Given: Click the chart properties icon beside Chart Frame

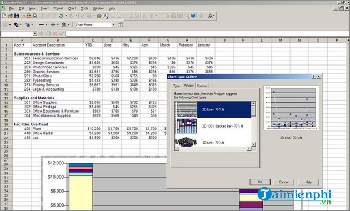Looking at the screenshot, I should [121, 24].
